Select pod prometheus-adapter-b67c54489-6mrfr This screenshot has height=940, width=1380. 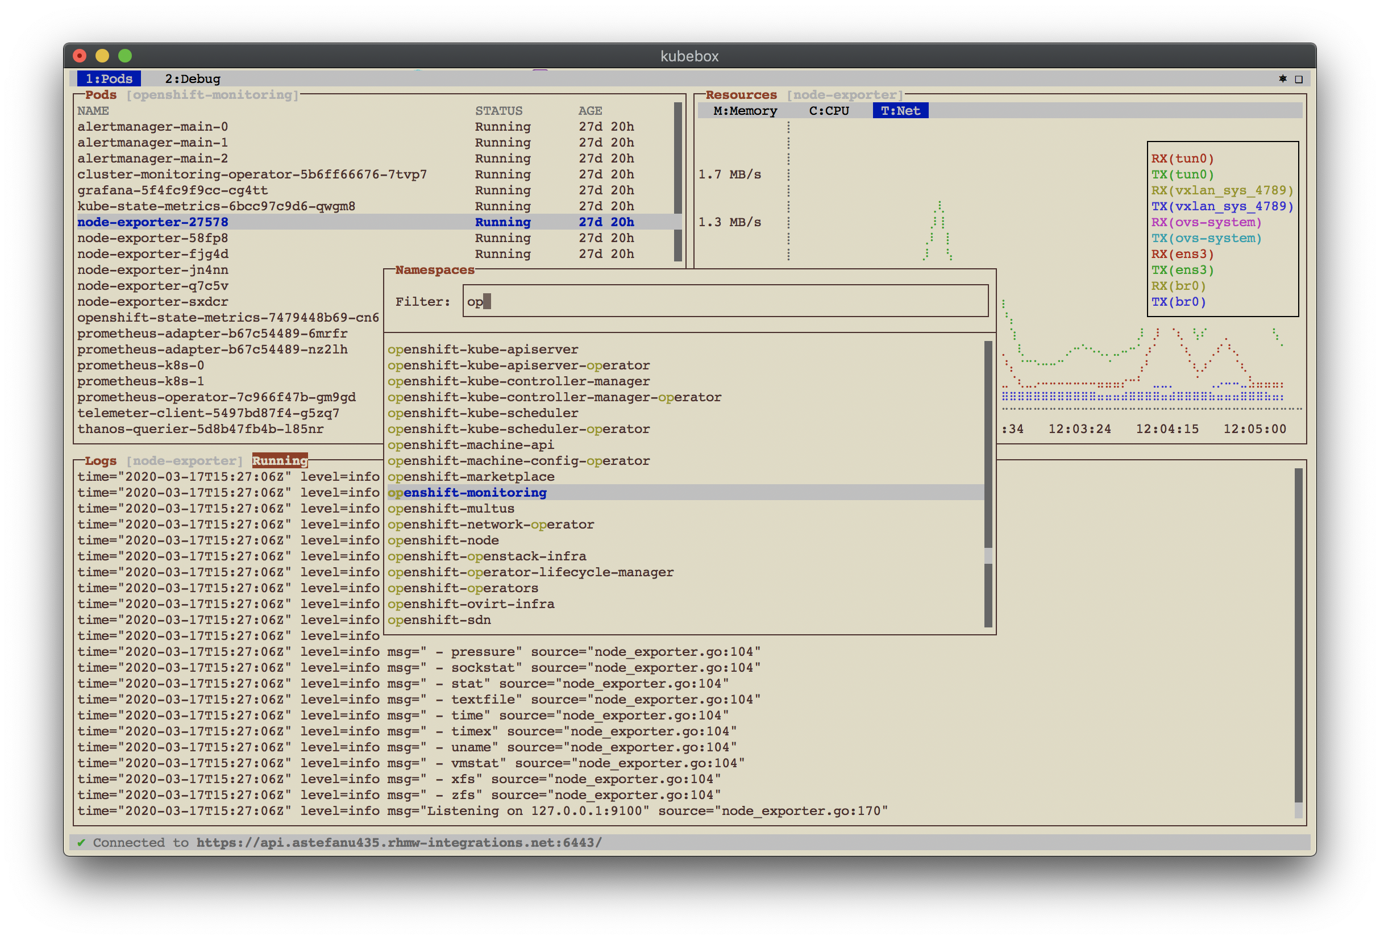pos(212,333)
